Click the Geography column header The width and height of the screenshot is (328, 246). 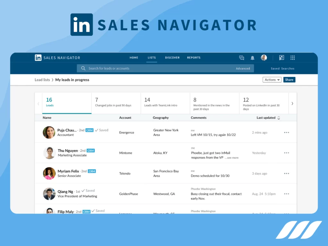pos(161,118)
